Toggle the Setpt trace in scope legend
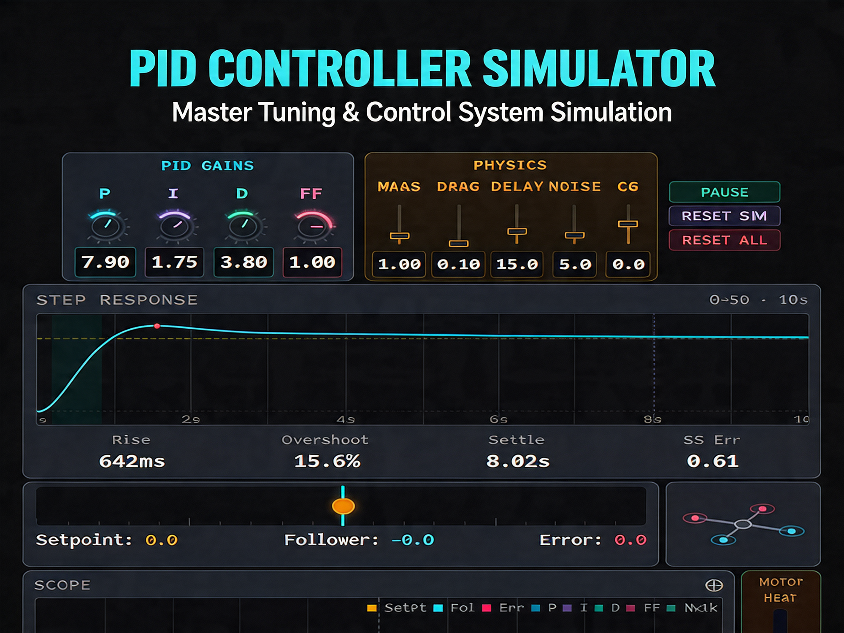This screenshot has height=633, width=844. coord(372,608)
